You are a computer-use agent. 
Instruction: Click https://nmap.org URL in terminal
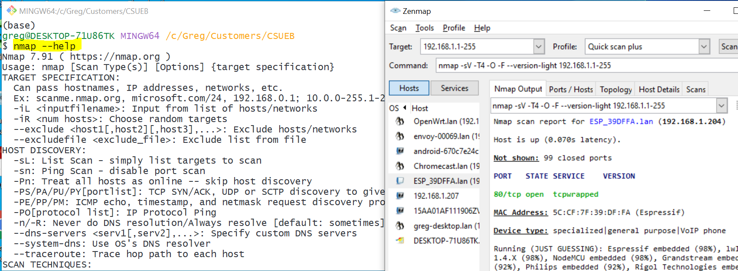[x=115, y=56]
